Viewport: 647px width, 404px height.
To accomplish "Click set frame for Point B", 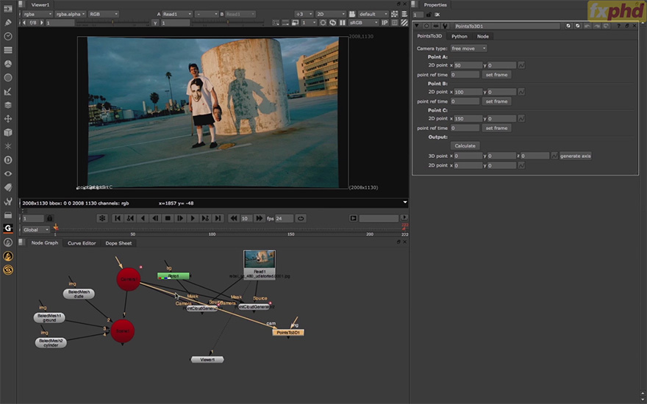I will point(496,101).
